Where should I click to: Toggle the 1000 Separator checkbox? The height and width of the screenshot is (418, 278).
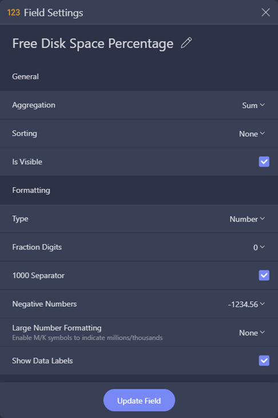pos(264,275)
